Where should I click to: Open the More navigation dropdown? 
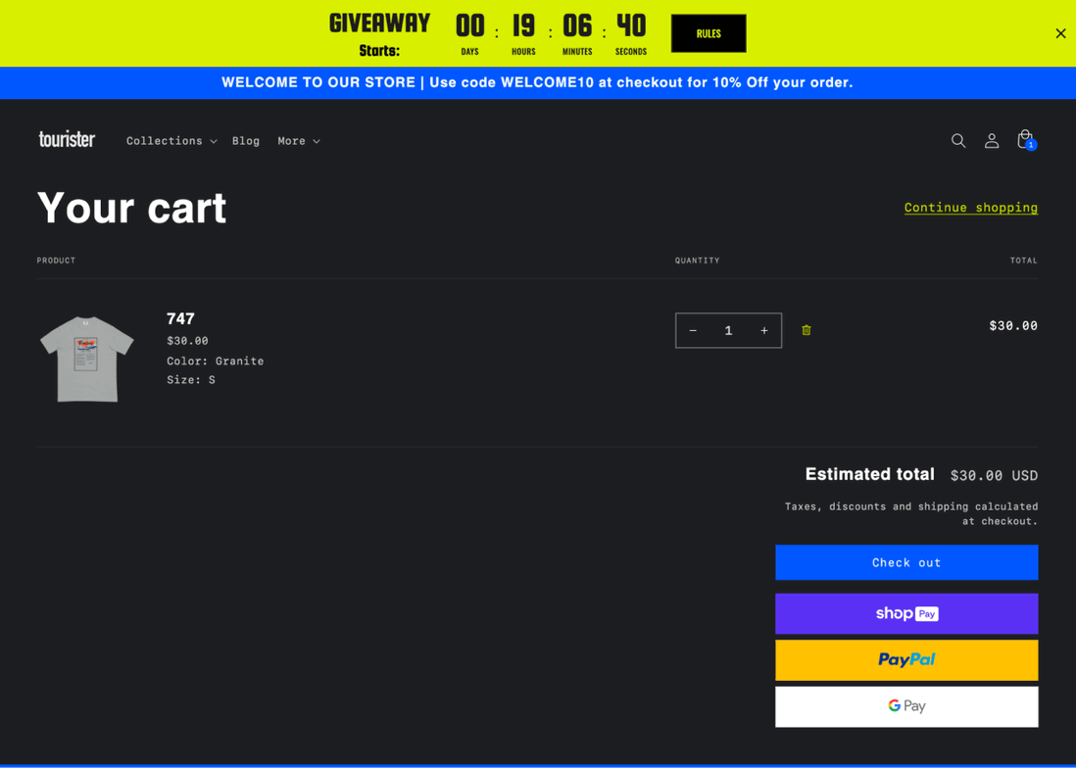pyautogui.click(x=298, y=141)
